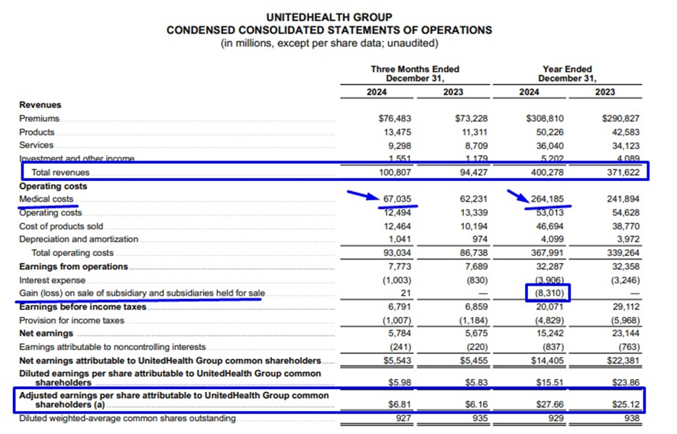The height and width of the screenshot is (434, 677).
Task: Click the Diluted earnings per share label
Action: (x=170, y=378)
